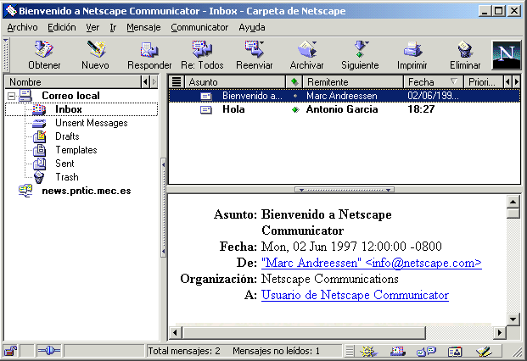Click Total mensajes: 2 status text
This screenshot has width=527, height=361.
tap(184, 351)
